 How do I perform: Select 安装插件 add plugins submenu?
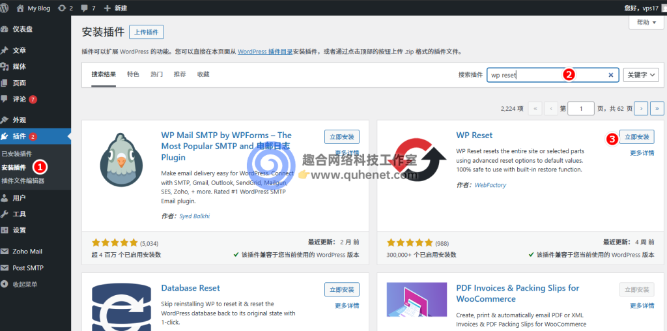14,167
